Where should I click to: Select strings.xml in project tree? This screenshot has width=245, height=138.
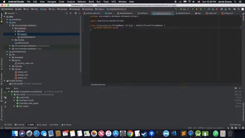(x=21, y=75)
